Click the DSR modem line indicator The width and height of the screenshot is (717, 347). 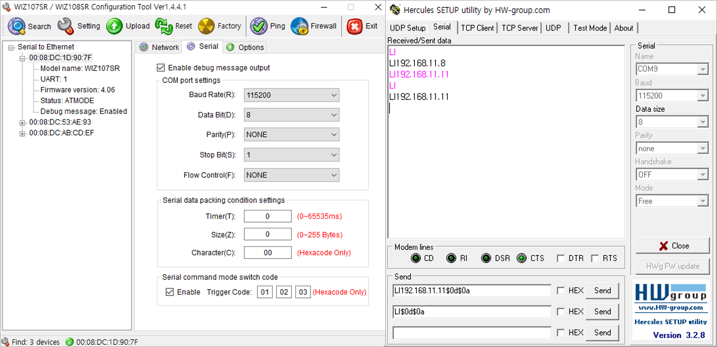(x=486, y=258)
